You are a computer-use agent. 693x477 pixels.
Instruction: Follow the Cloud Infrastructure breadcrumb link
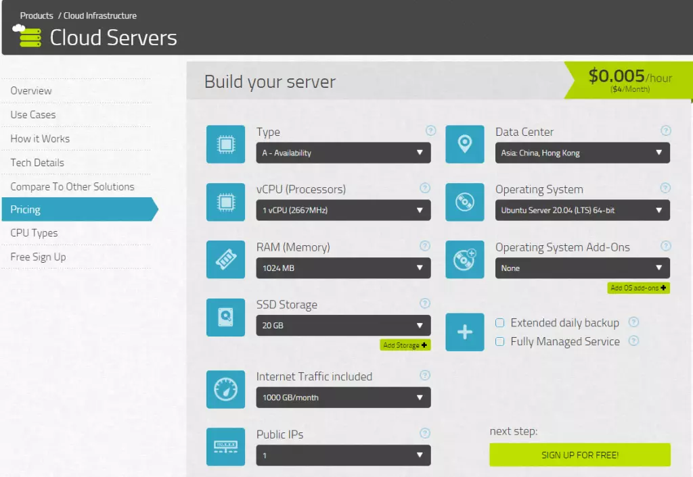click(x=100, y=16)
